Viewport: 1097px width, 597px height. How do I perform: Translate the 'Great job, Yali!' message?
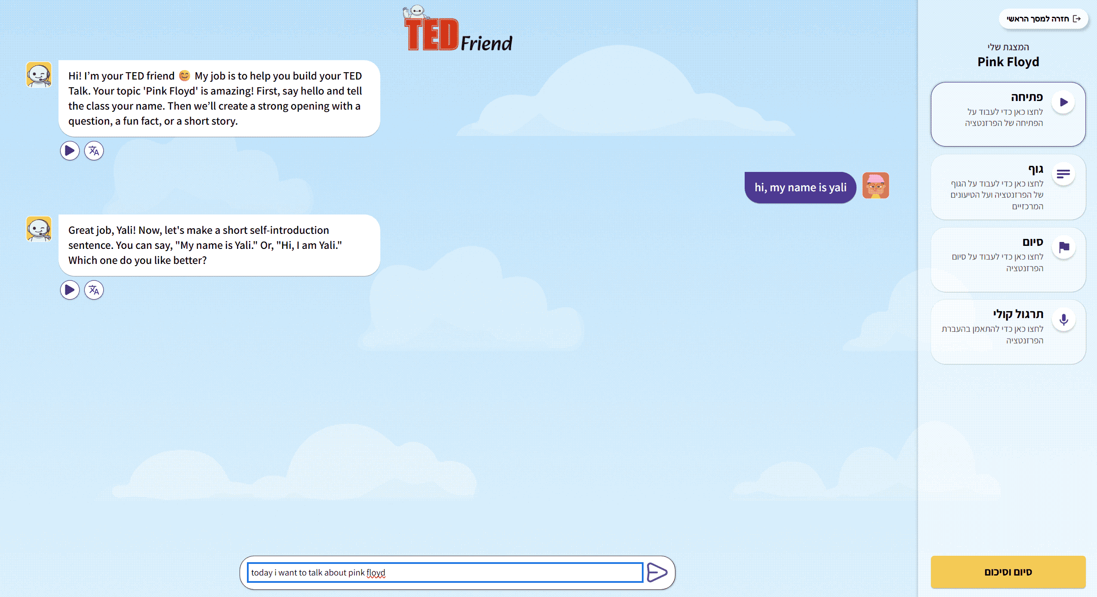coord(94,290)
